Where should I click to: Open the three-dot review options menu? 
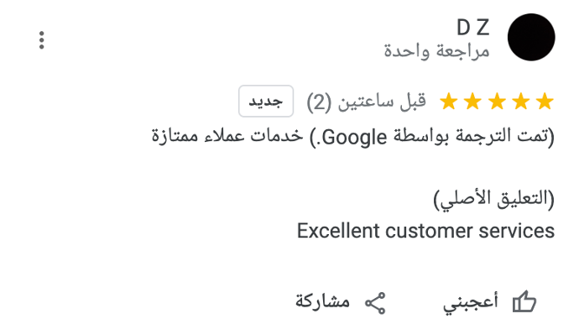click(x=41, y=40)
